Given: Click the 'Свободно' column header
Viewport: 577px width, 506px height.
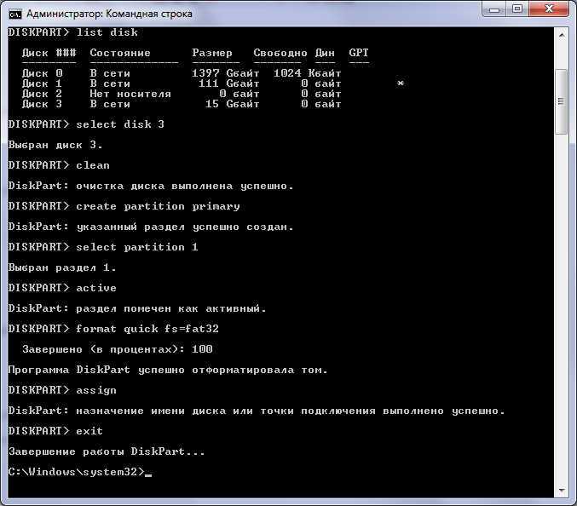Looking at the screenshot, I should click(x=280, y=53).
